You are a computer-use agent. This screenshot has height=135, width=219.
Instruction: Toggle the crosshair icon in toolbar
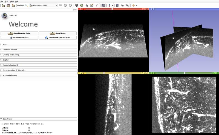pos(134,5)
